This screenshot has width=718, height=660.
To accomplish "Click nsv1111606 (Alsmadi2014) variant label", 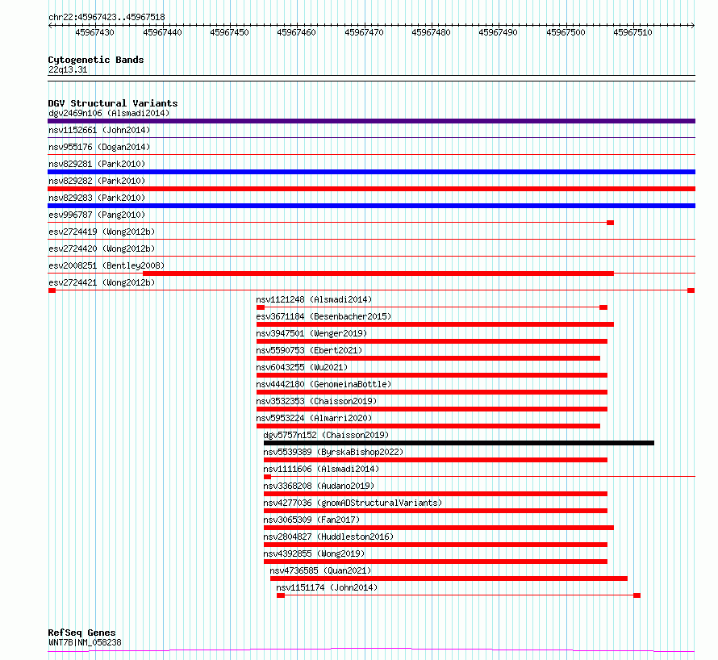I will coord(321,469).
